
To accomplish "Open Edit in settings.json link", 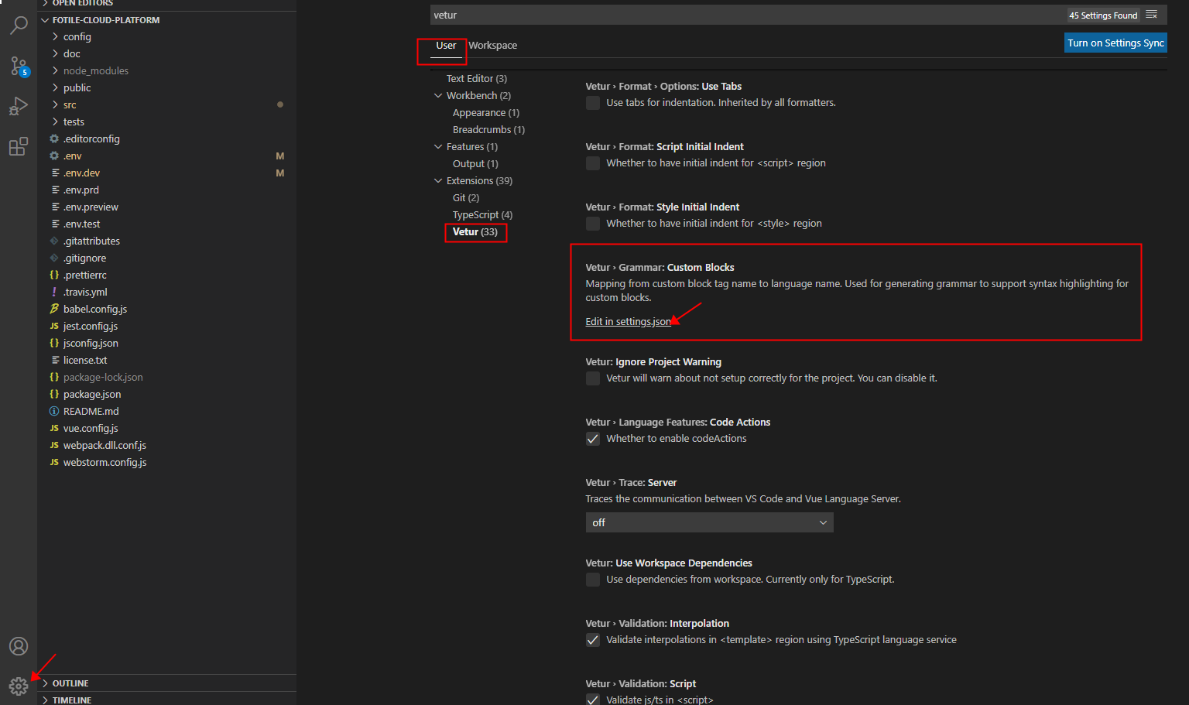I will coord(628,322).
